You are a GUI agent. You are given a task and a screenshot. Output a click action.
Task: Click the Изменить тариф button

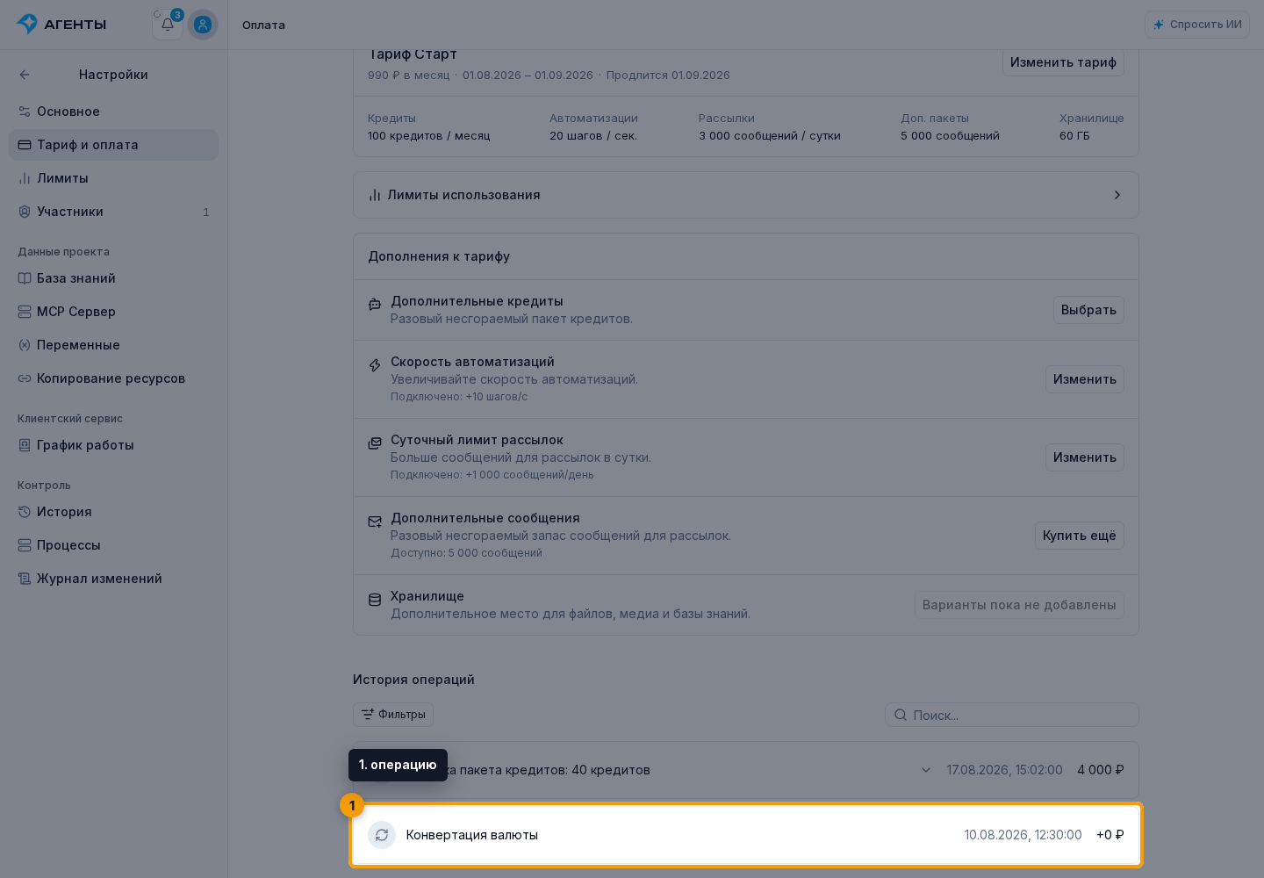click(x=1063, y=62)
